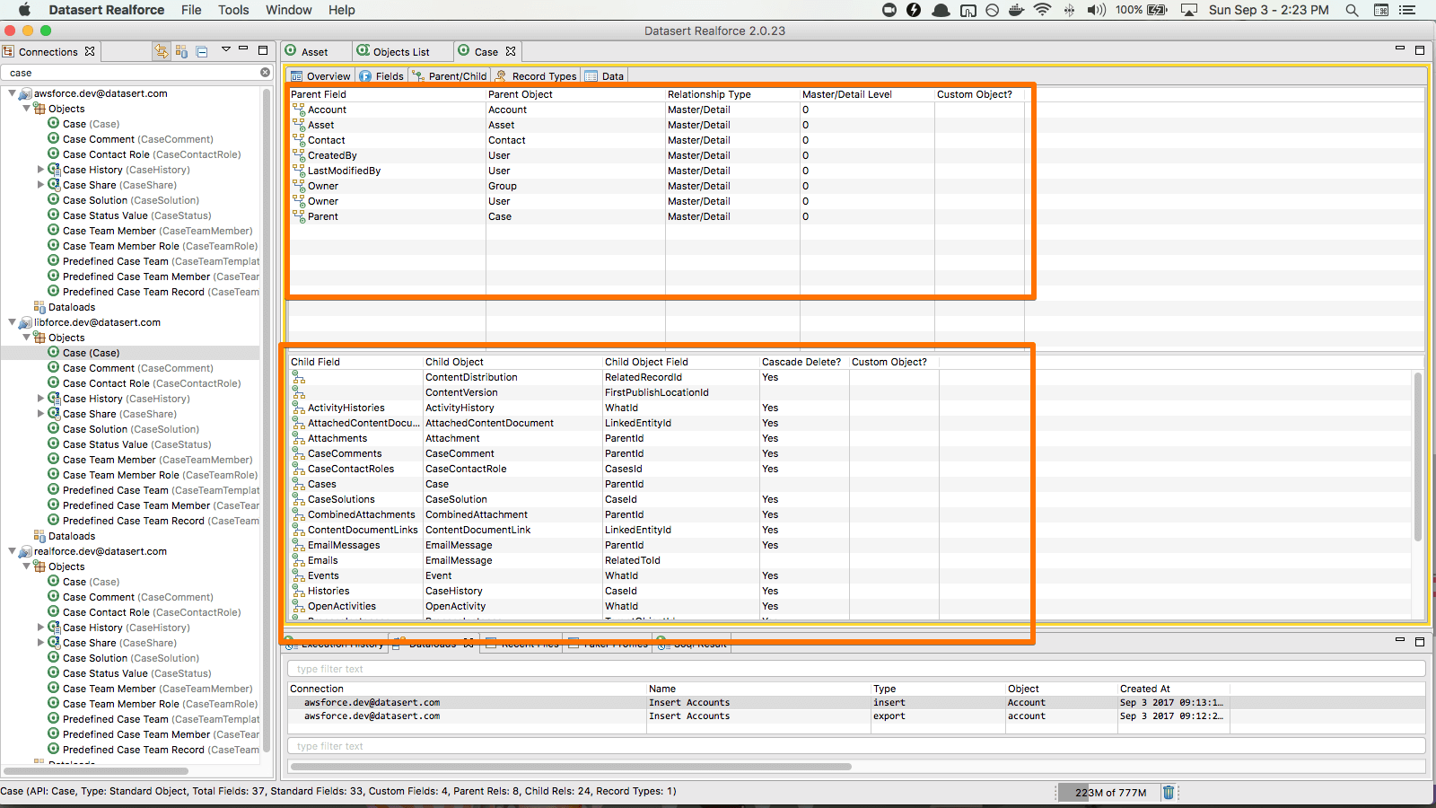
Task: Click the Parent Object column header
Action: 521,94
